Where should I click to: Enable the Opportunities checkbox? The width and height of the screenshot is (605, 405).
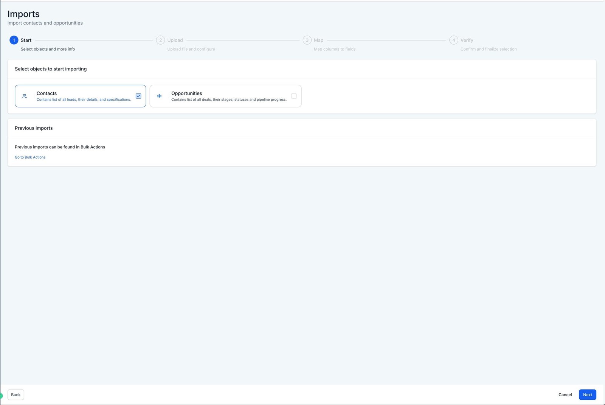[294, 96]
